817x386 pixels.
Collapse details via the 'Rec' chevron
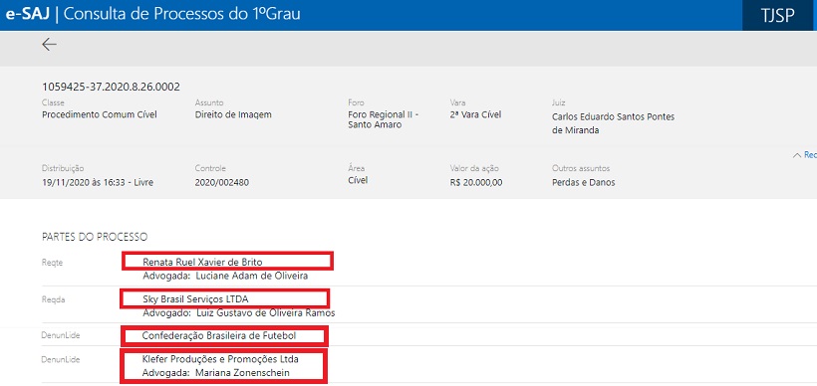pos(804,155)
